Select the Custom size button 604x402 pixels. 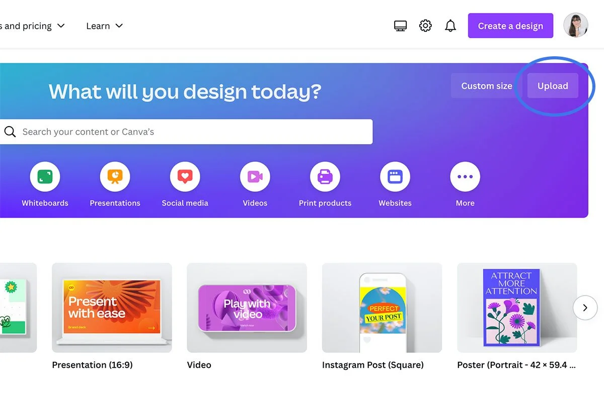[487, 86]
